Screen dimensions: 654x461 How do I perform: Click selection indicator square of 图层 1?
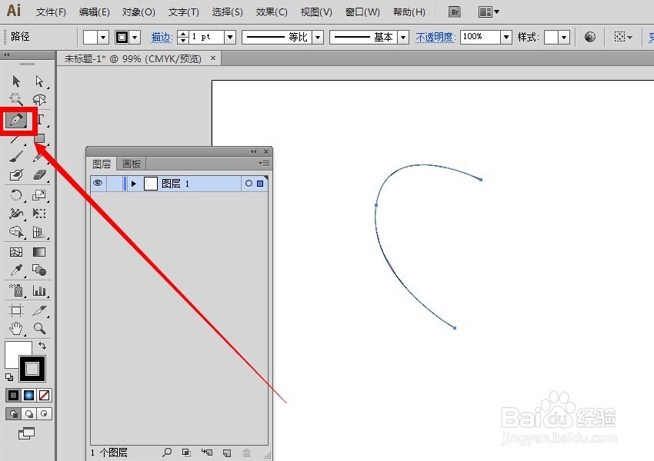point(260,183)
